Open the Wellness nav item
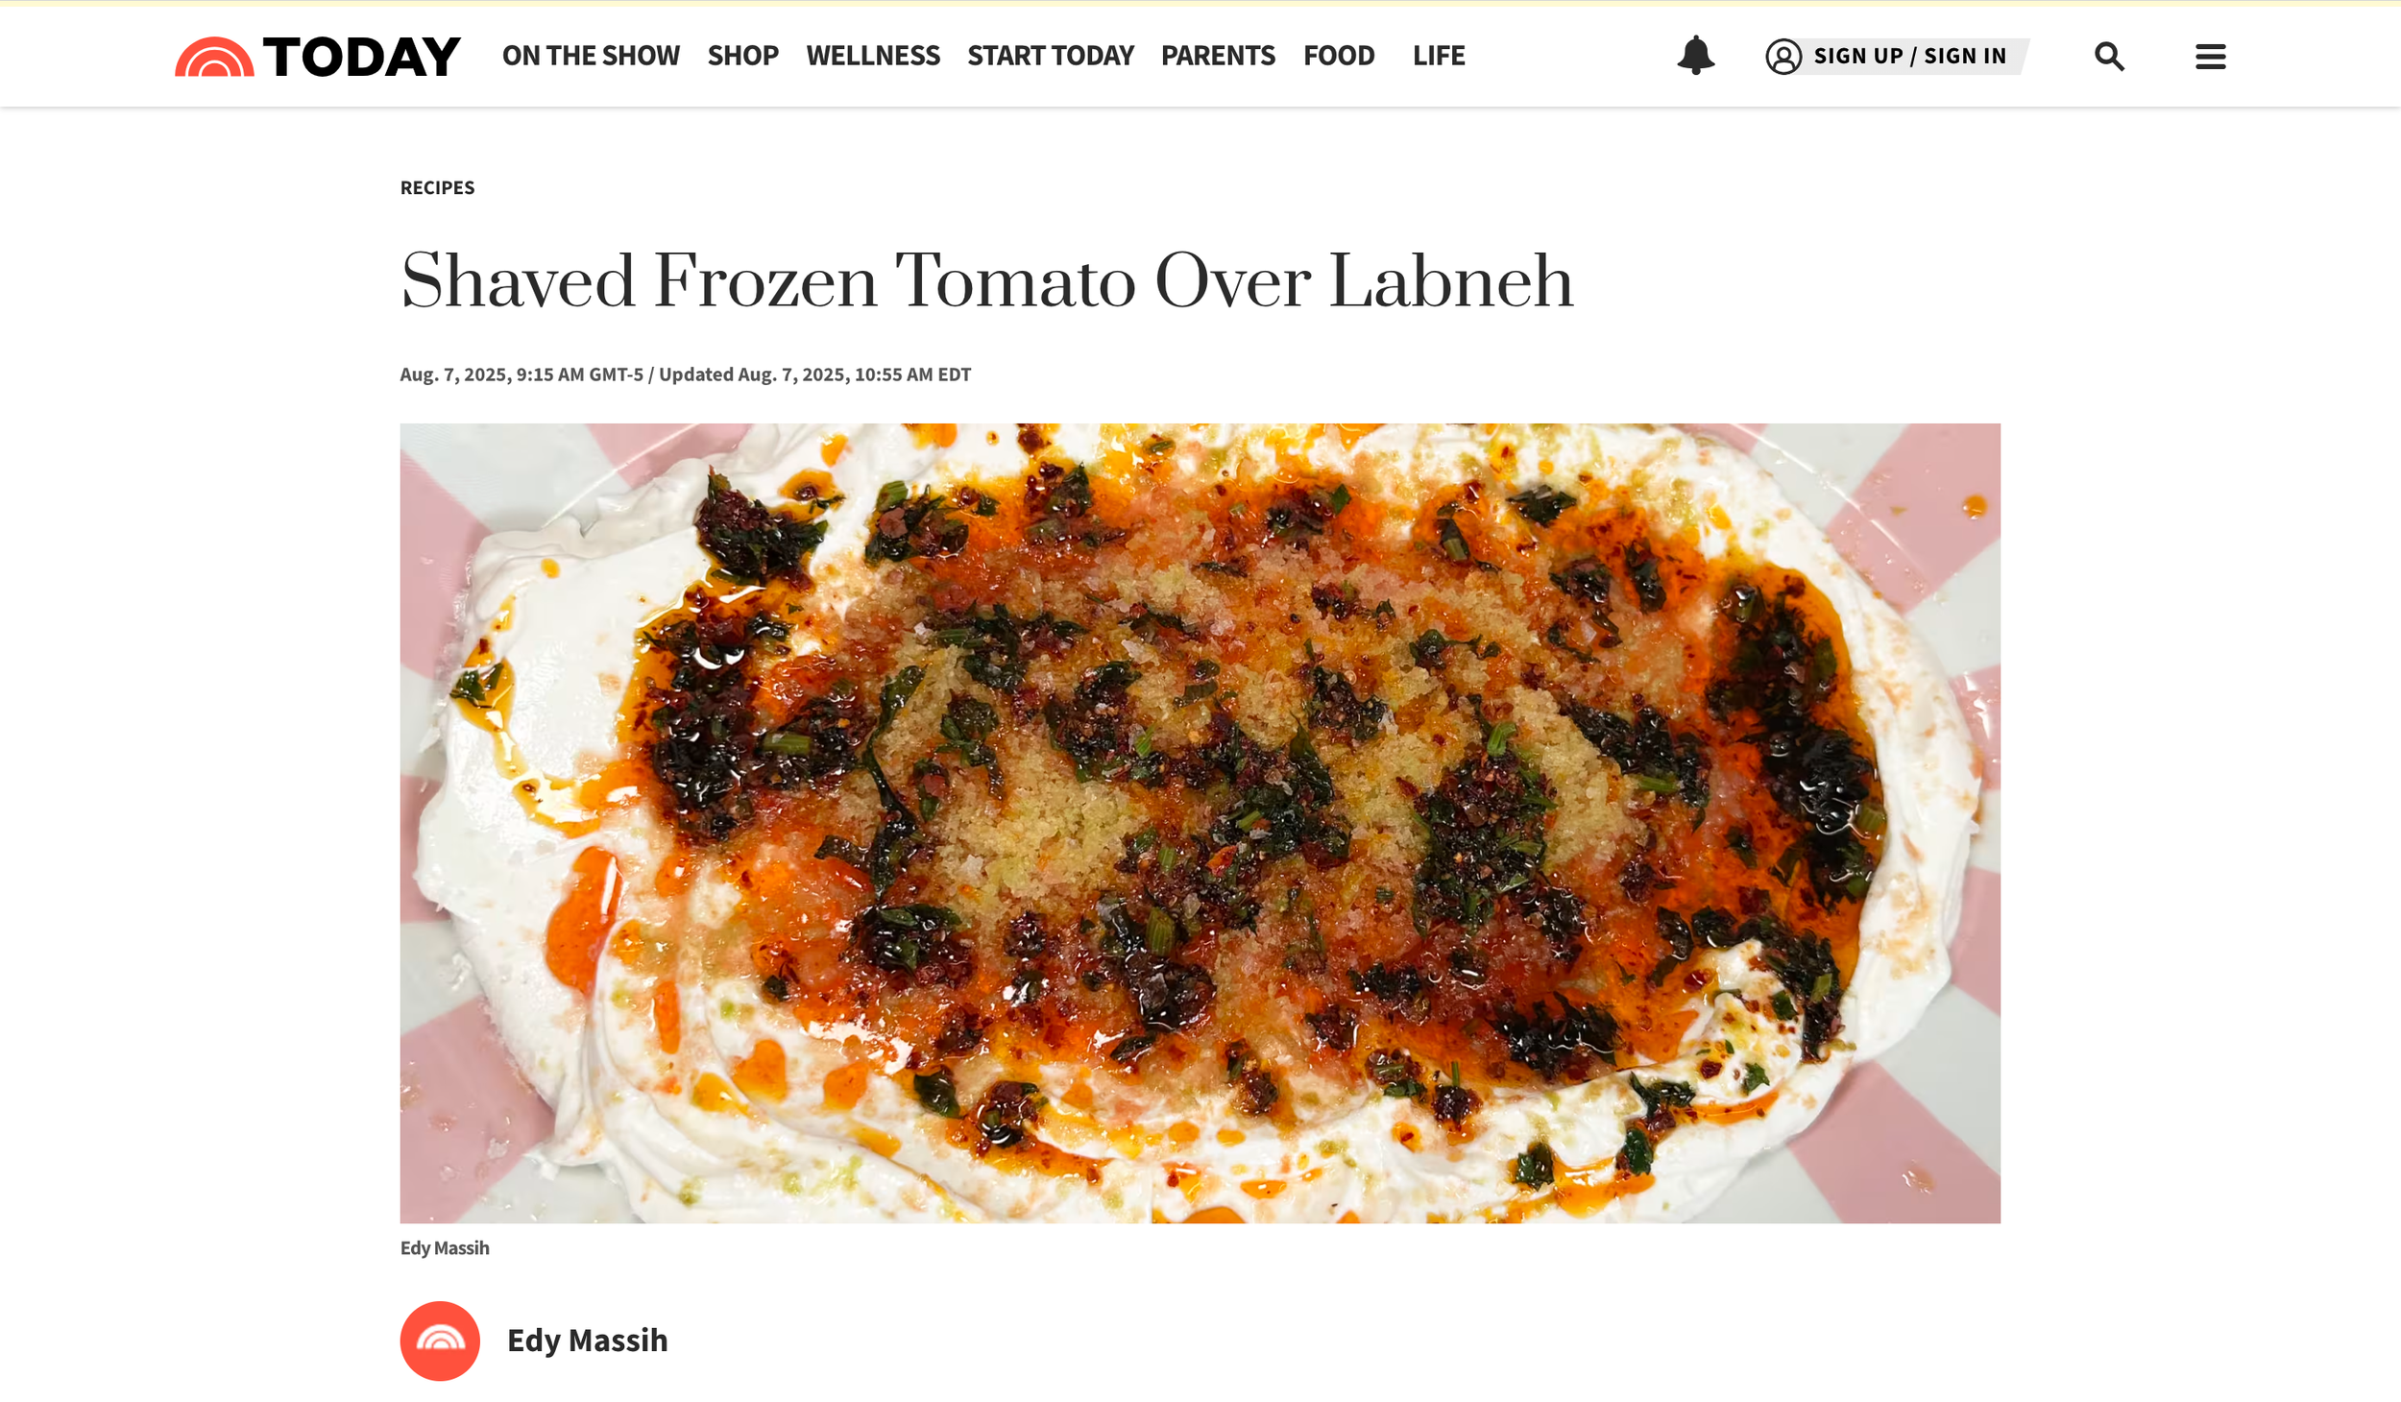Screen dimensions: 2401x1402 click(873, 56)
